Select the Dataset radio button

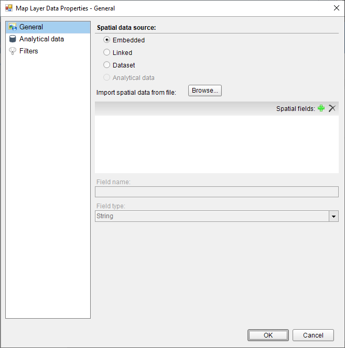pos(107,65)
